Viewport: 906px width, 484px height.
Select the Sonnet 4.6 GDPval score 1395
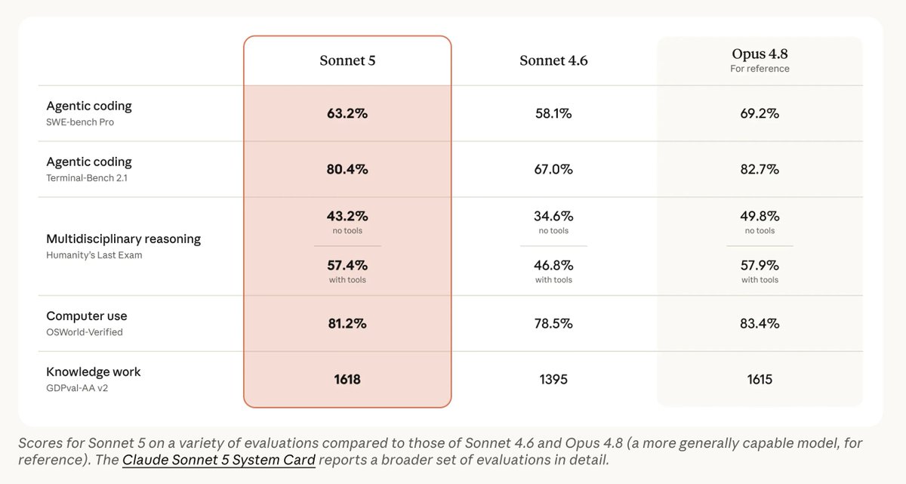pos(553,380)
